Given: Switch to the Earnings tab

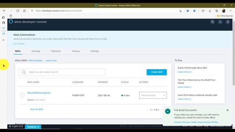Looking at the screenshot, I should (36, 51).
